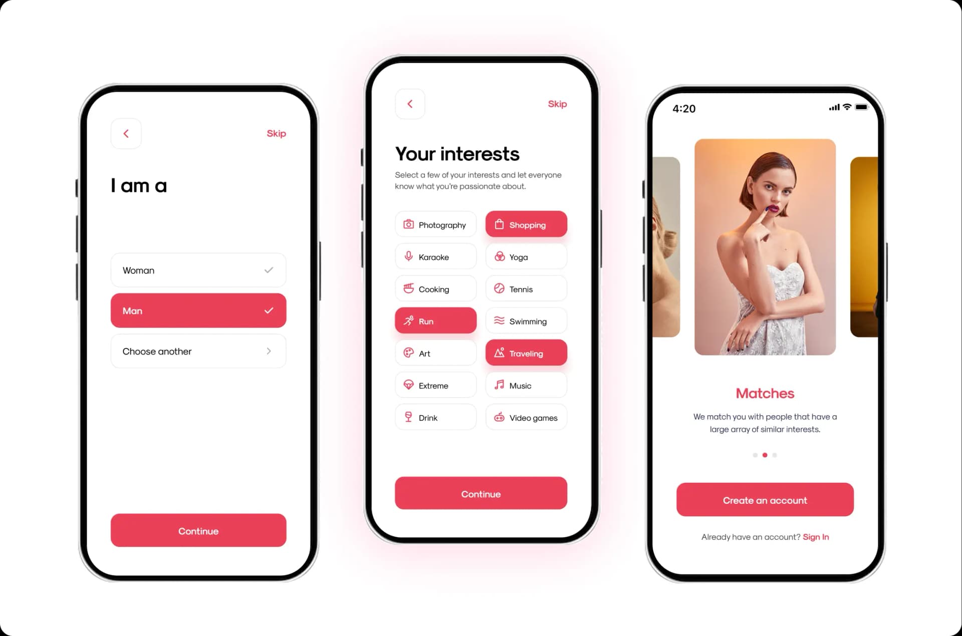Select the Run interest icon
962x636 pixels.
410,321
